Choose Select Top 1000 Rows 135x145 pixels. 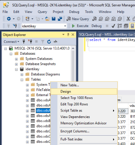[84, 98]
